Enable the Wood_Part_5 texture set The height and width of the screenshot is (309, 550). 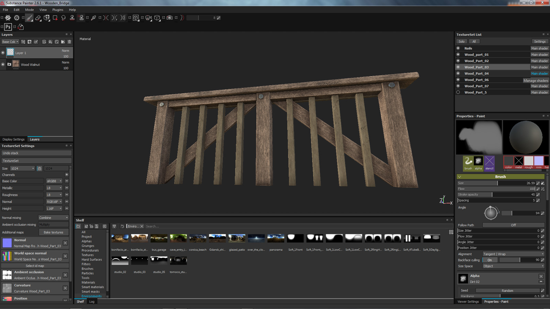tap(458, 92)
